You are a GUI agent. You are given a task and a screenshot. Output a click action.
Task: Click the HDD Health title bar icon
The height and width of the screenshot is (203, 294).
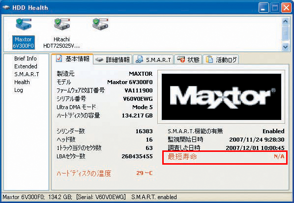[6, 8]
